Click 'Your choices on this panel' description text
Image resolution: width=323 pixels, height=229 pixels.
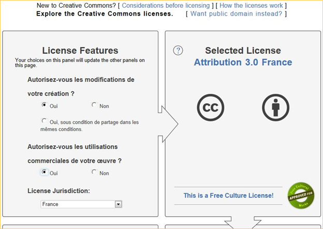point(80,63)
